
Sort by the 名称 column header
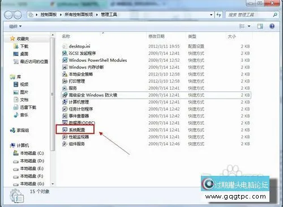point(66,36)
